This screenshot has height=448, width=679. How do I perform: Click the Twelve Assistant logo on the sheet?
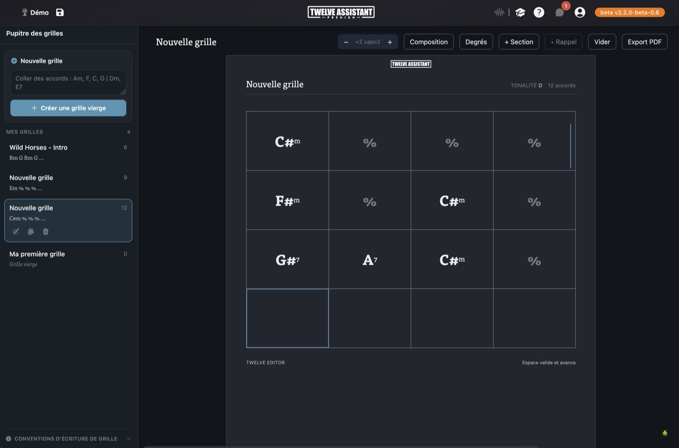(411, 64)
